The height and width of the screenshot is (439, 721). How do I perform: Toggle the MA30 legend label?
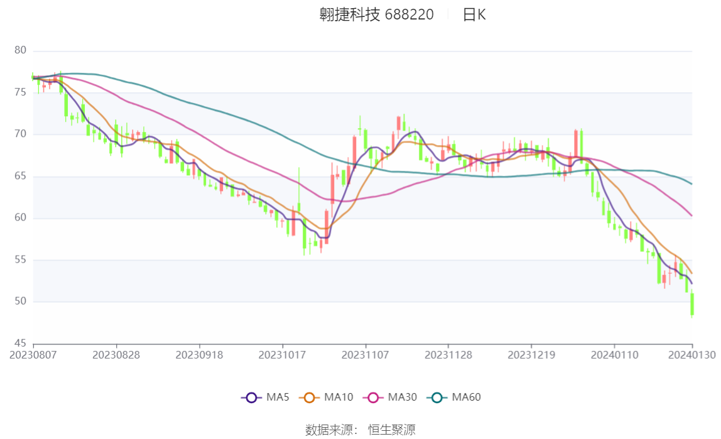point(402,398)
